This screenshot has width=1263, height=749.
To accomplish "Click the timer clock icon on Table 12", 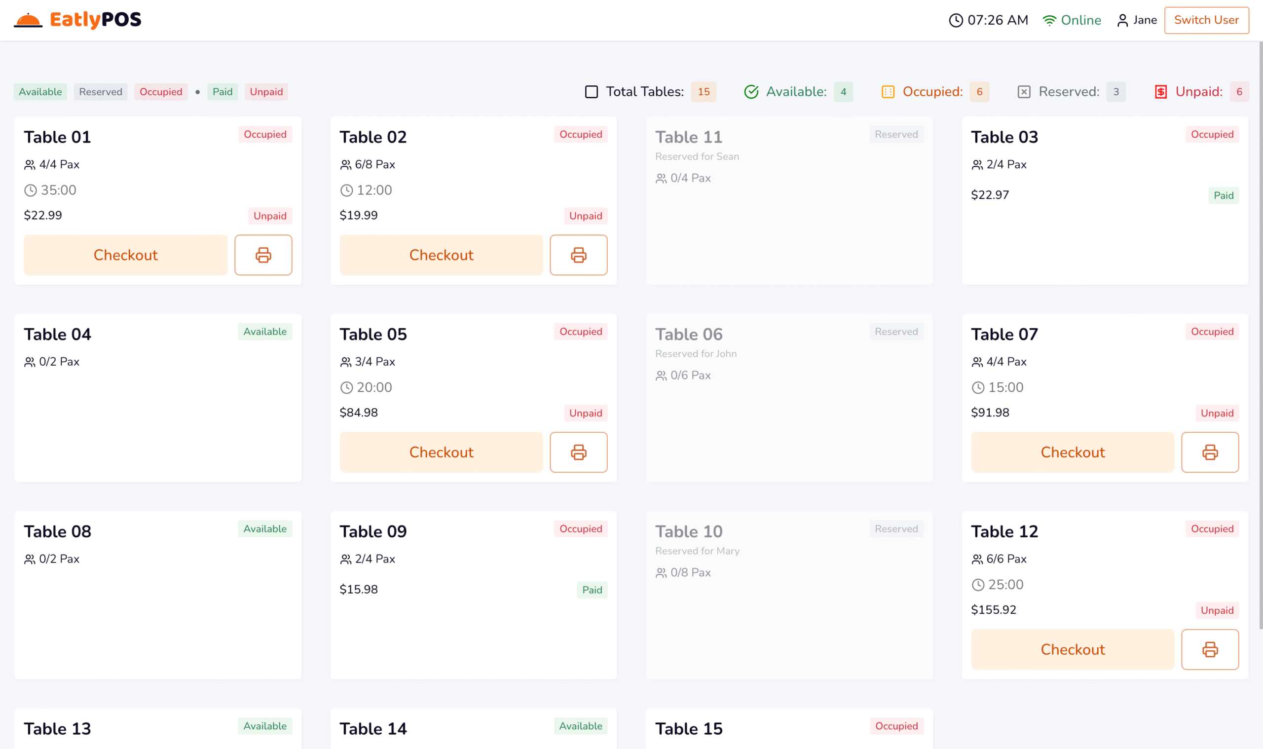I will [x=978, y=585].
